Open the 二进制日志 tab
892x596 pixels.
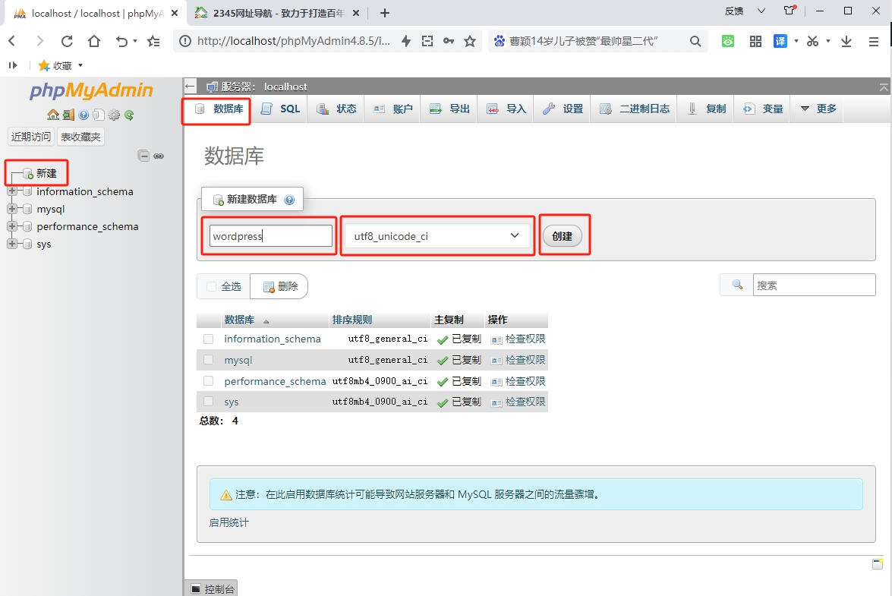pyautogui.click(x=635, y=109)
